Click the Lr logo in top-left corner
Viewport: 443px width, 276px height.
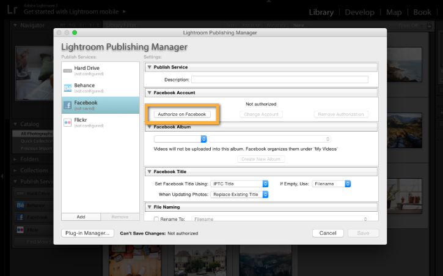tap(12, 10)
